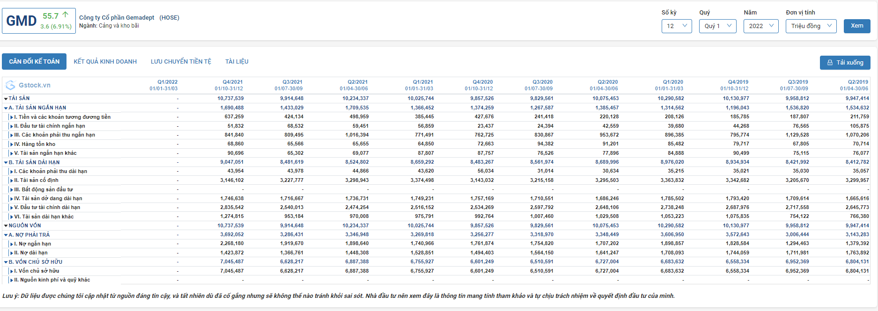Collapse A. TÀI SẢN NGẮN HẠN section
Screen dimensions: 878x311
click(6, 108)
